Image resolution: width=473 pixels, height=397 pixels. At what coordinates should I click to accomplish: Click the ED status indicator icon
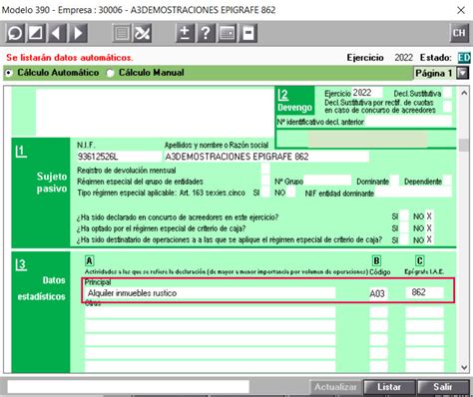point(464,58)
